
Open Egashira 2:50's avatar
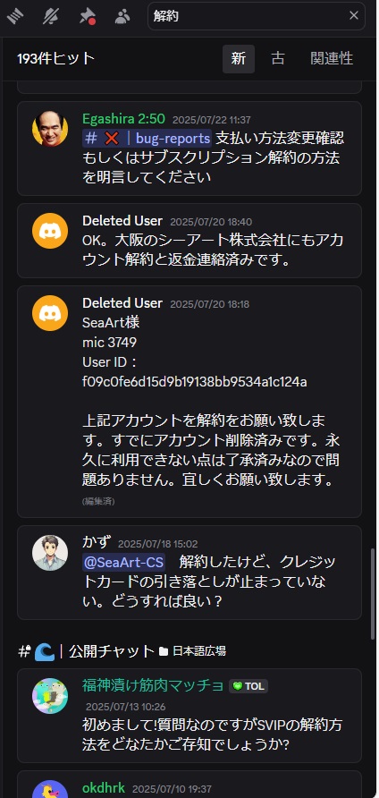50,129
